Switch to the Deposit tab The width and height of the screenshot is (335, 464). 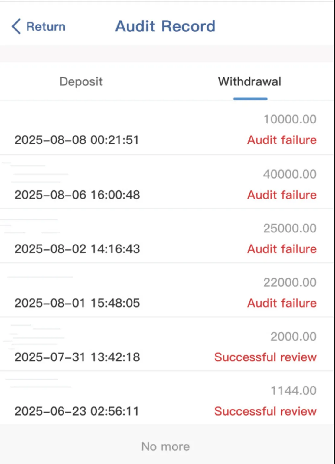pos(81,82)
